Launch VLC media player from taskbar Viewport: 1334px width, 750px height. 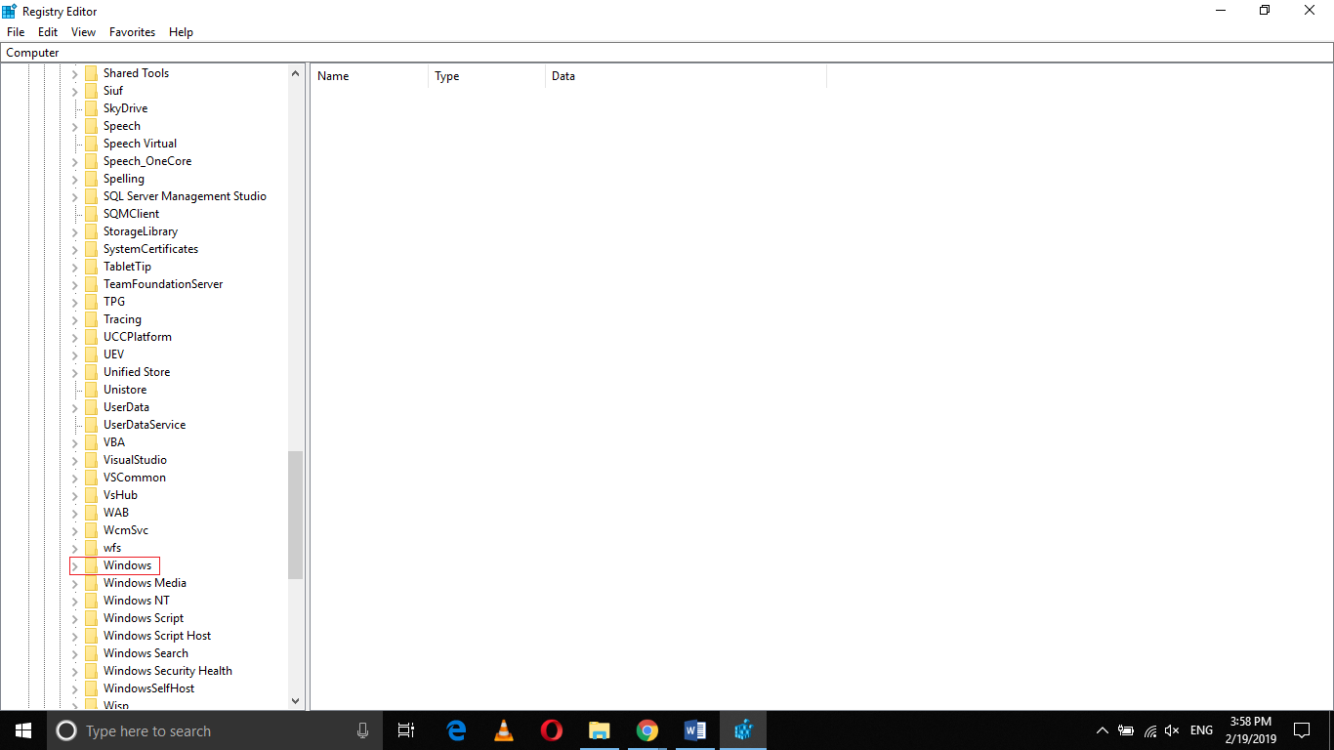point(504,730)
